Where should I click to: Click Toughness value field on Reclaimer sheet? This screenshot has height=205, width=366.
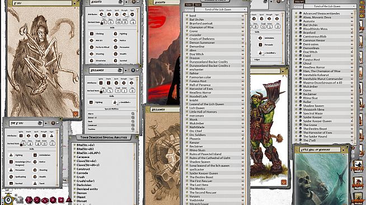pyautogui.click(x=118, y=91)
